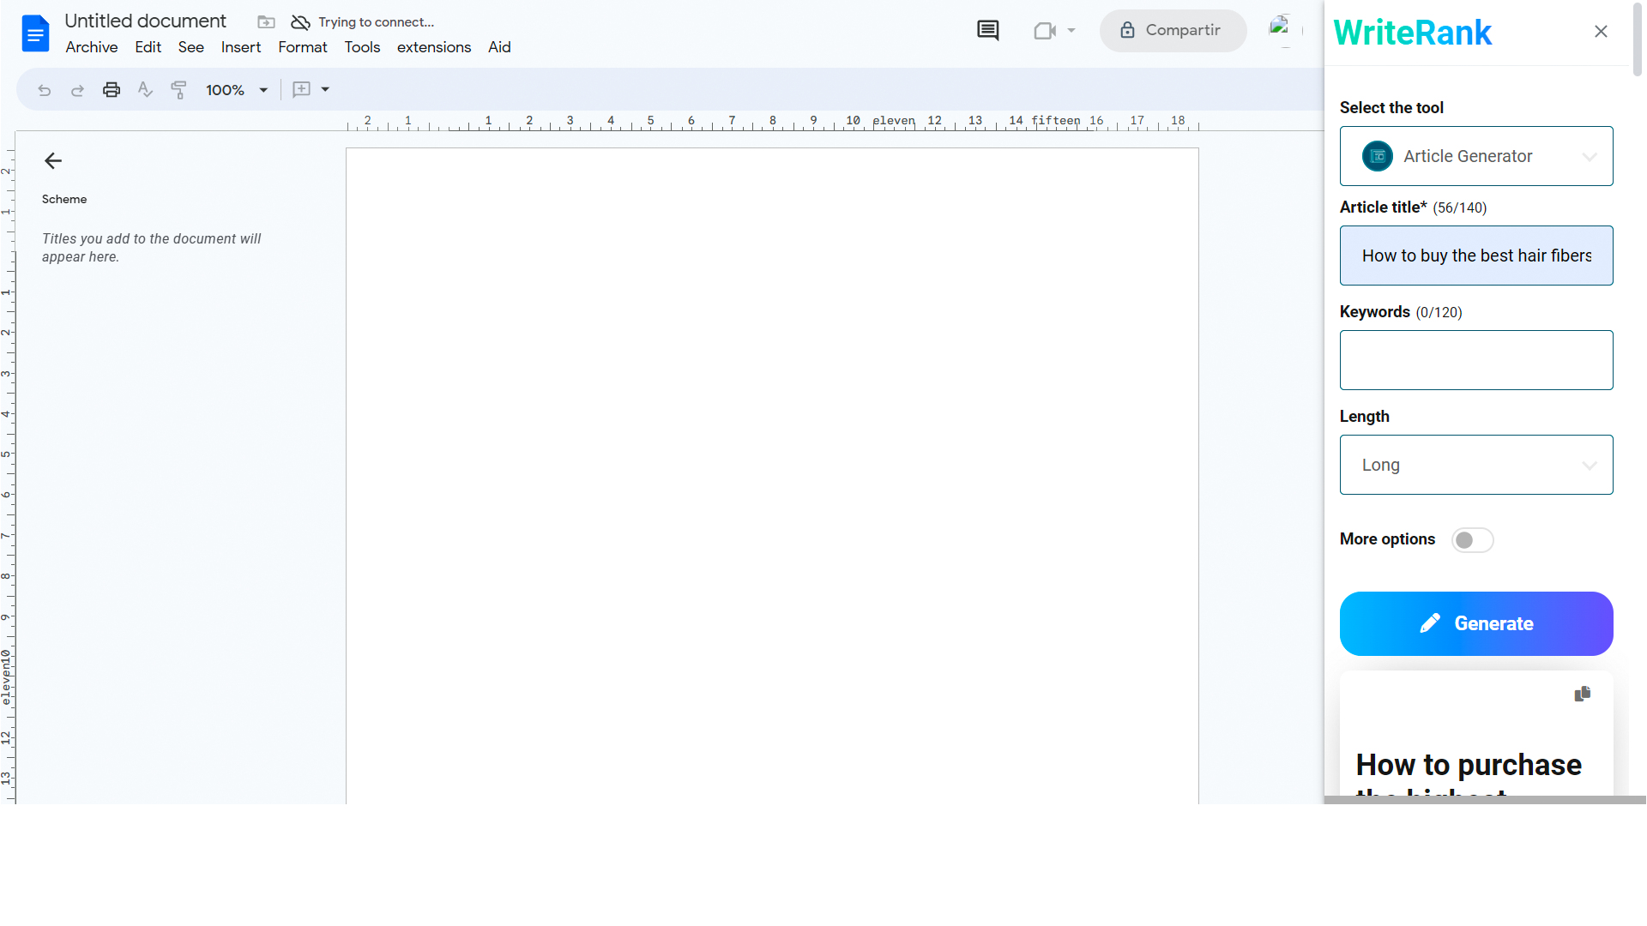Copy generated article with copy icon
Viewport: 1647px width, 926px height.
[1583, 694]
